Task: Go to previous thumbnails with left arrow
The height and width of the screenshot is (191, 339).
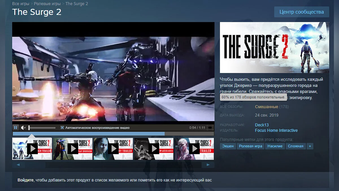Action: 18,165
